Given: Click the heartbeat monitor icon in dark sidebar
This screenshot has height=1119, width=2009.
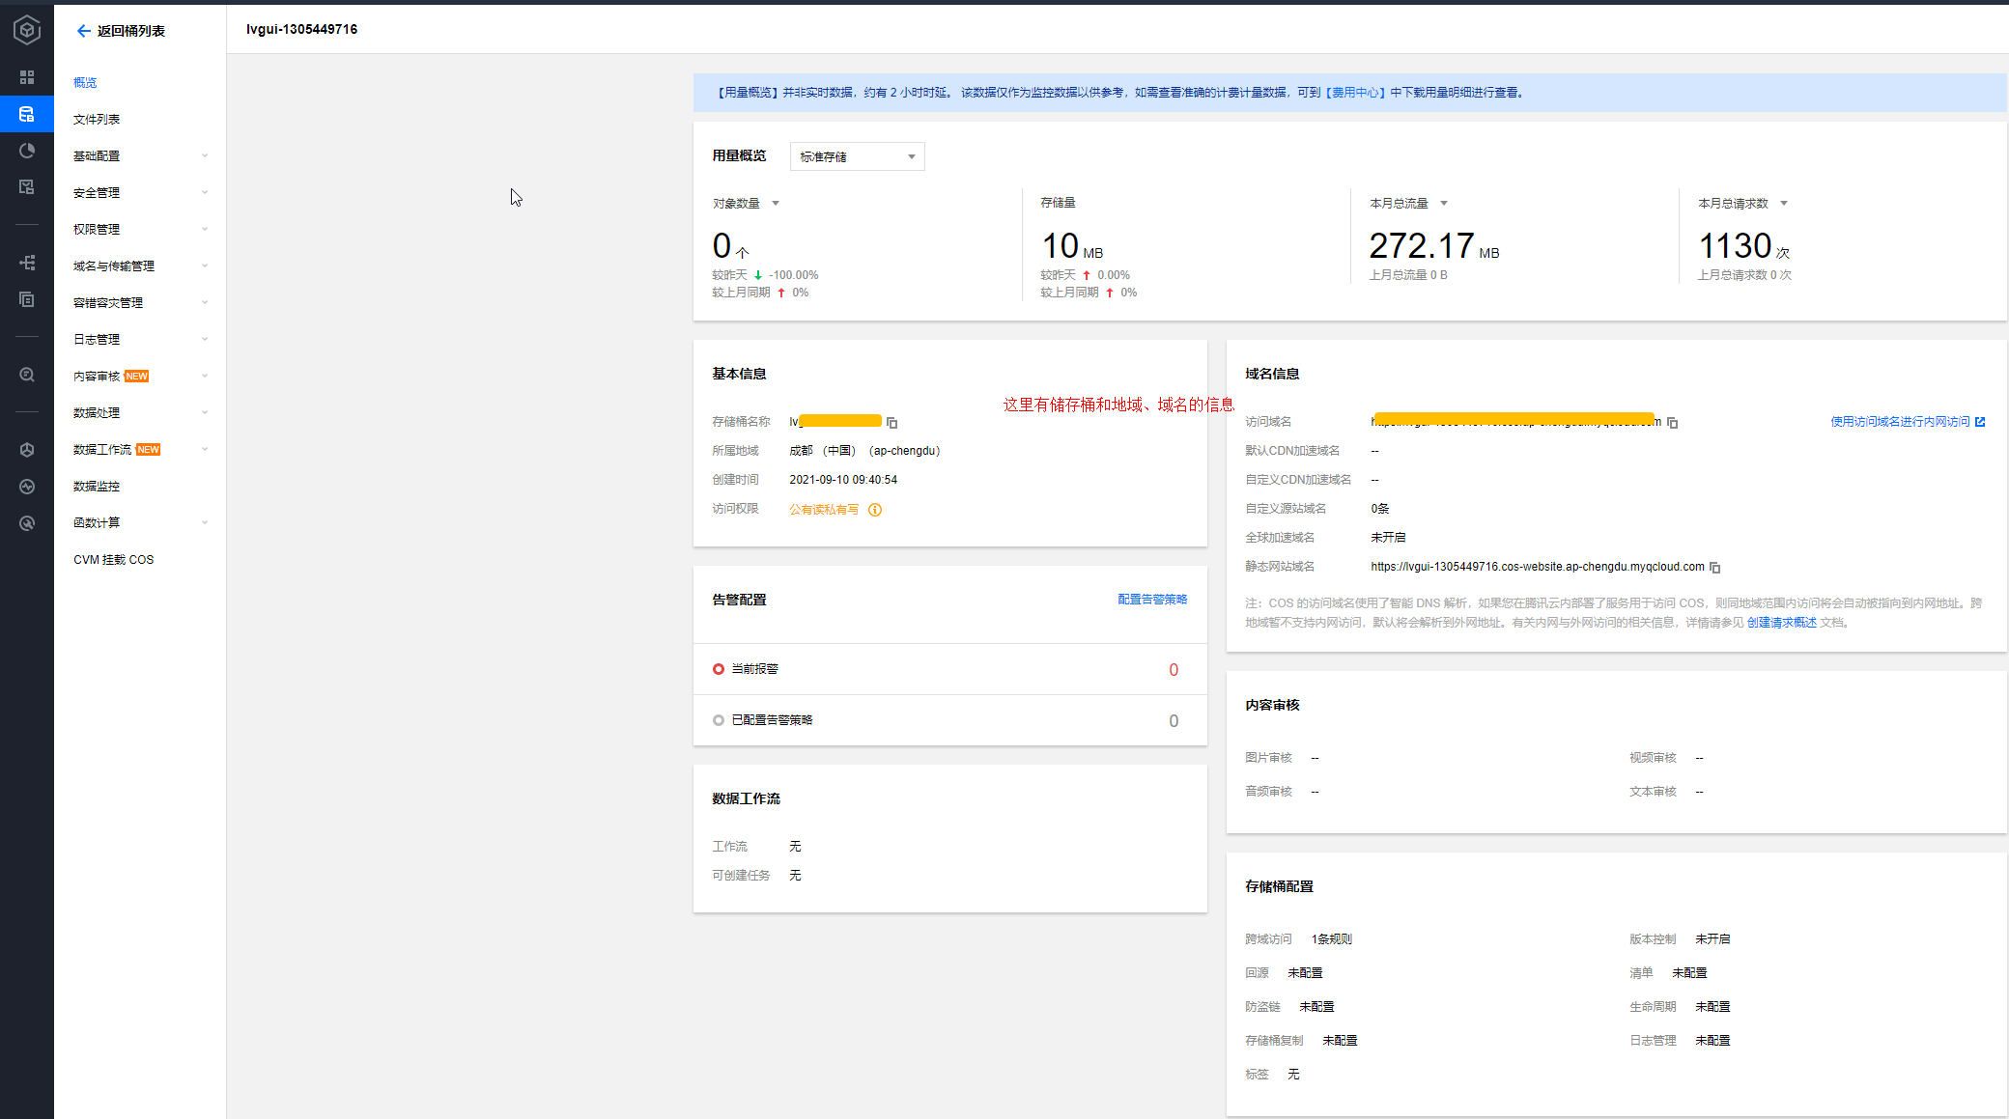Looking at the screenshot, I should point(27,487).
